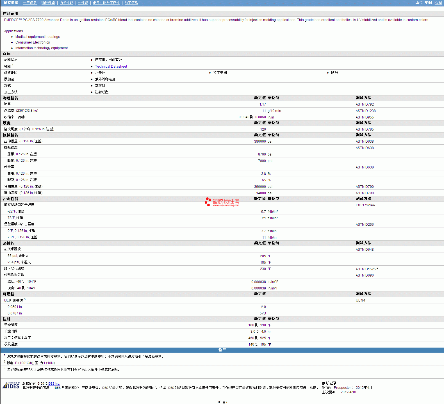The width and height of the screenshot is (444, 404).
Task: Select test method ASTM D256
Action: [x=365, y=225]
